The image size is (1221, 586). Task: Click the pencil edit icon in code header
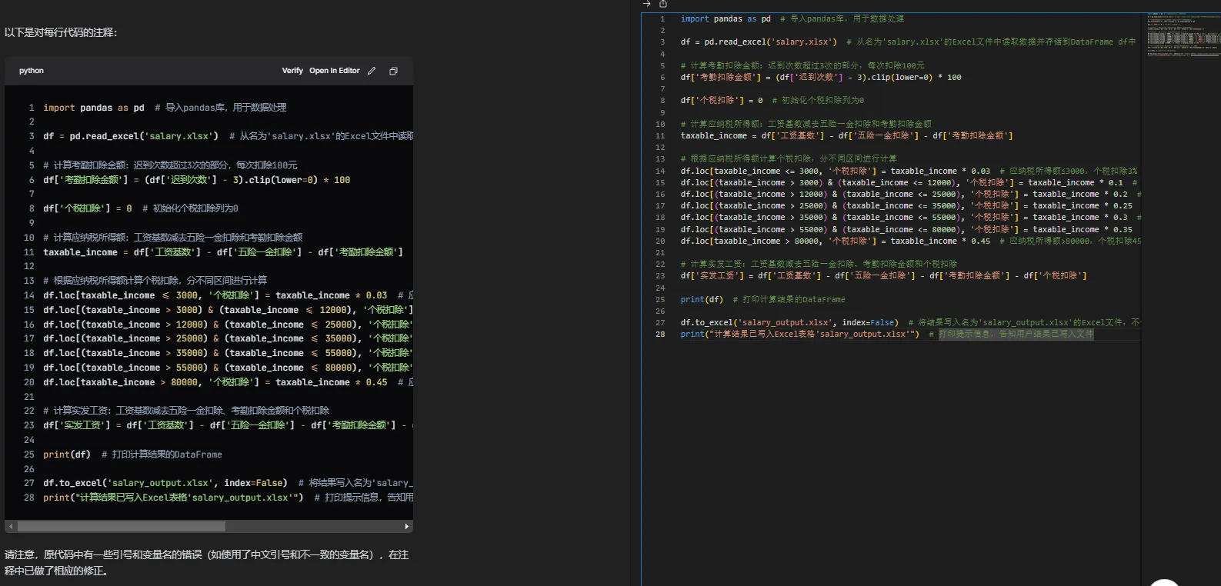coord(372,71)
